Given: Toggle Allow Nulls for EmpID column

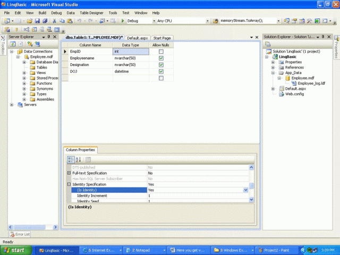Looking at the screenshot, I should click(x=161, y=52).
